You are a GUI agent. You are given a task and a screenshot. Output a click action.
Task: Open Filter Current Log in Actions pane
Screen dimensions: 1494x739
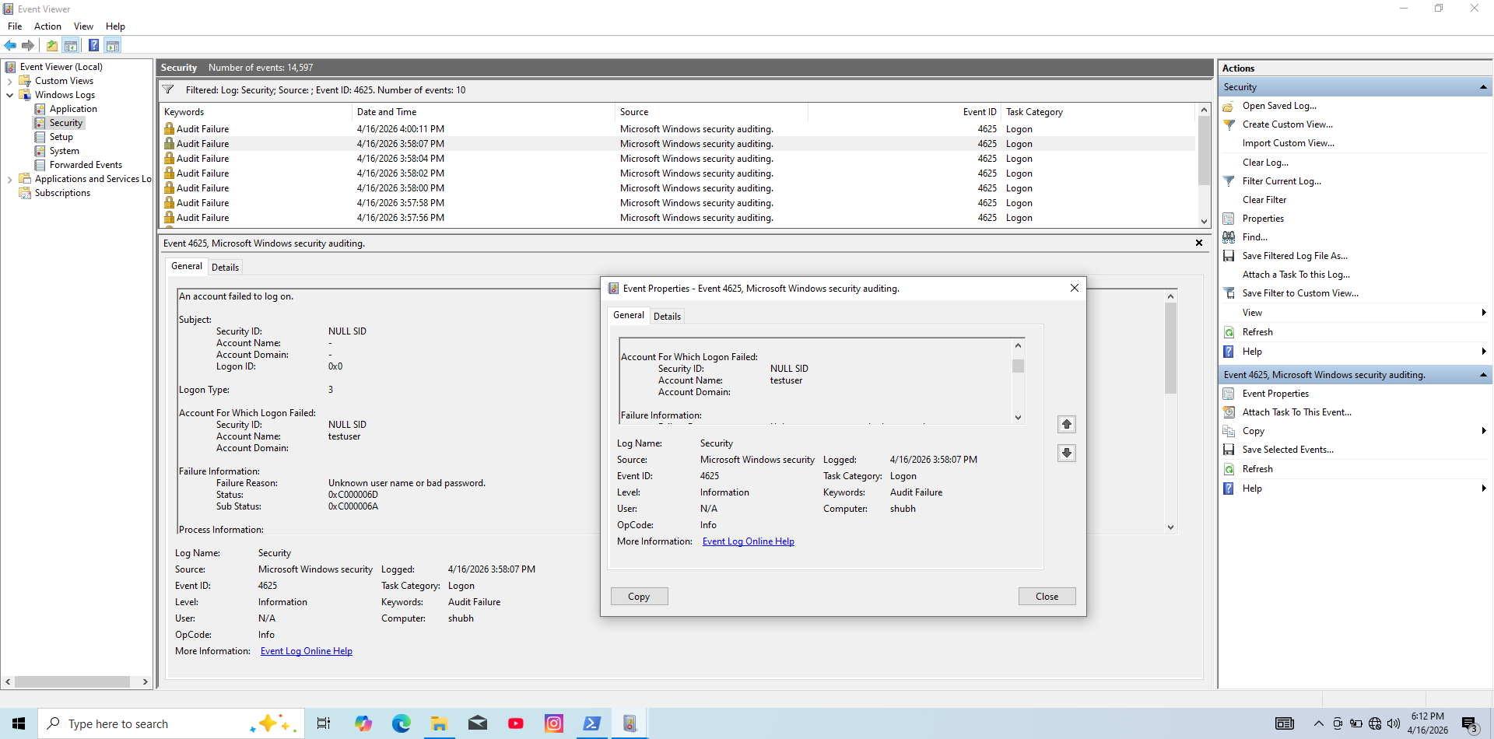pyautogui.click(x=1281, y=181)
